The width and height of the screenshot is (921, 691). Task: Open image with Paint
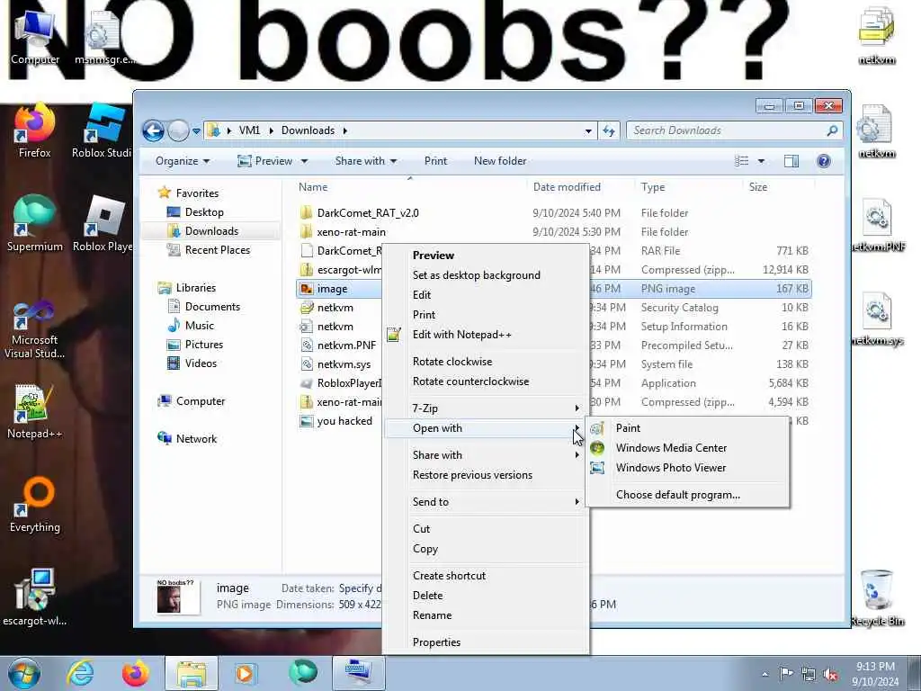tap(687, 427)
